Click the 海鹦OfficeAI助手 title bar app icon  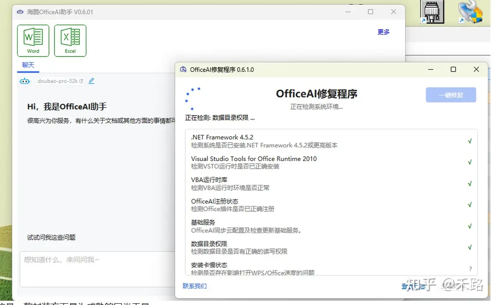[x=20, y=12]
